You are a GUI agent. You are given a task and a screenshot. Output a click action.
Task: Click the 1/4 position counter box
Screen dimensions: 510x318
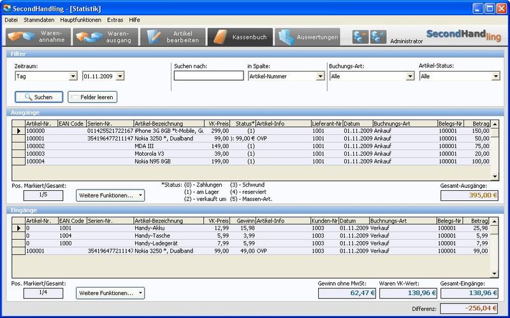(43, 293)
